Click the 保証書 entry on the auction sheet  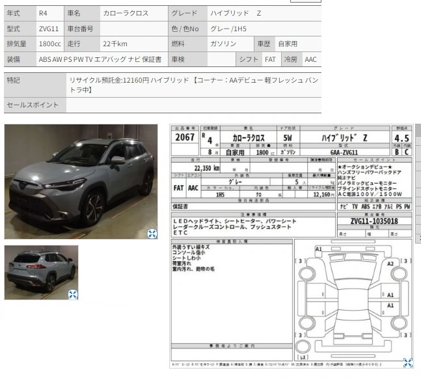[x=180, y=206]
